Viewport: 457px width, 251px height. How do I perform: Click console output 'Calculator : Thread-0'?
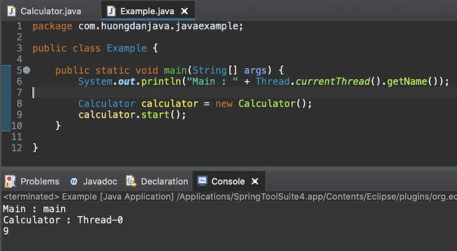tap(63, 220)
